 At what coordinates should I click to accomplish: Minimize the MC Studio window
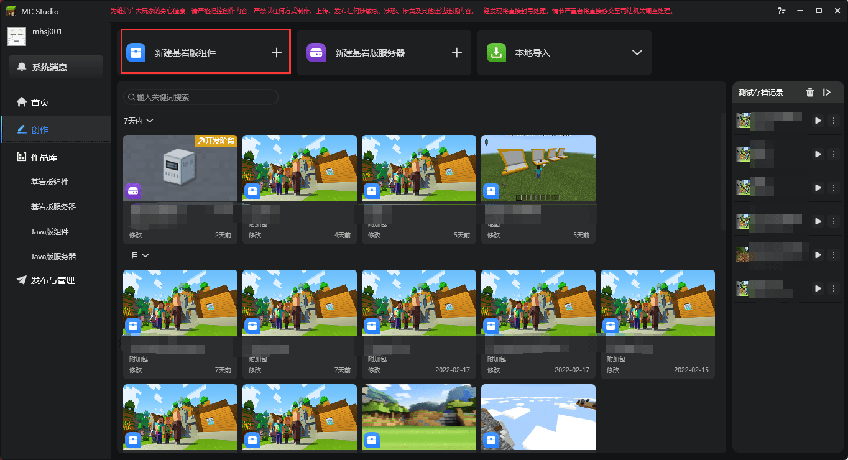[801, 11]
